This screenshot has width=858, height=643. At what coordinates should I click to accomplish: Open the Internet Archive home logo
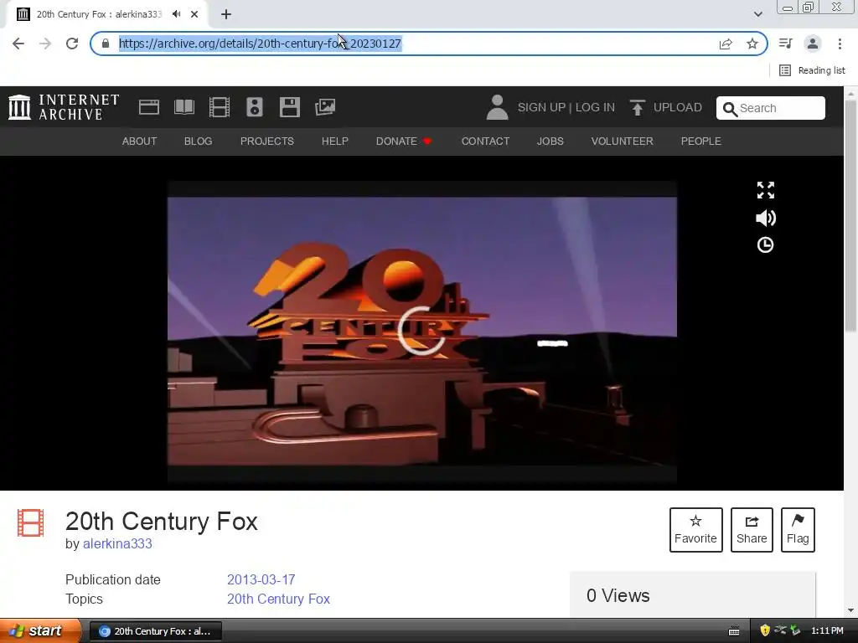click(64, 107)
